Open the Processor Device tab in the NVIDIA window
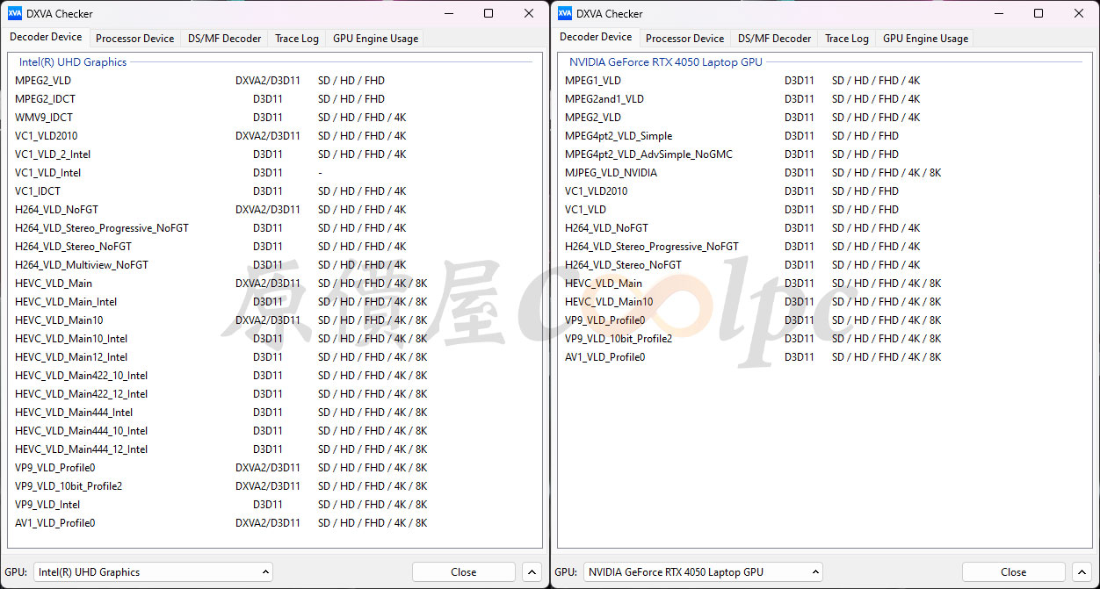The height and width of the screenshot is (589, 1100). point(684,38)
